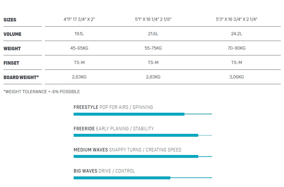Click the FREESTYLE Pop for Airs label
284x187 pixels.
[113, 107]
